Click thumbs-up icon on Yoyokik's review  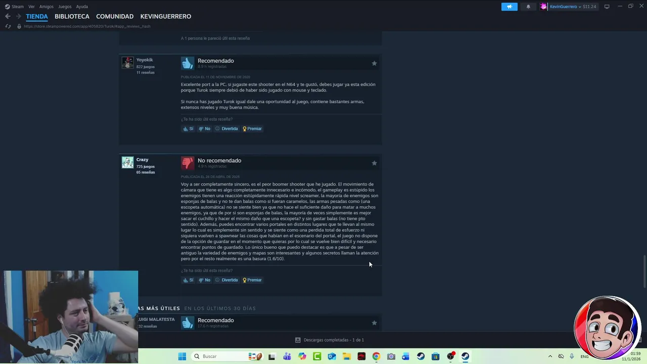tap(188, 63)
